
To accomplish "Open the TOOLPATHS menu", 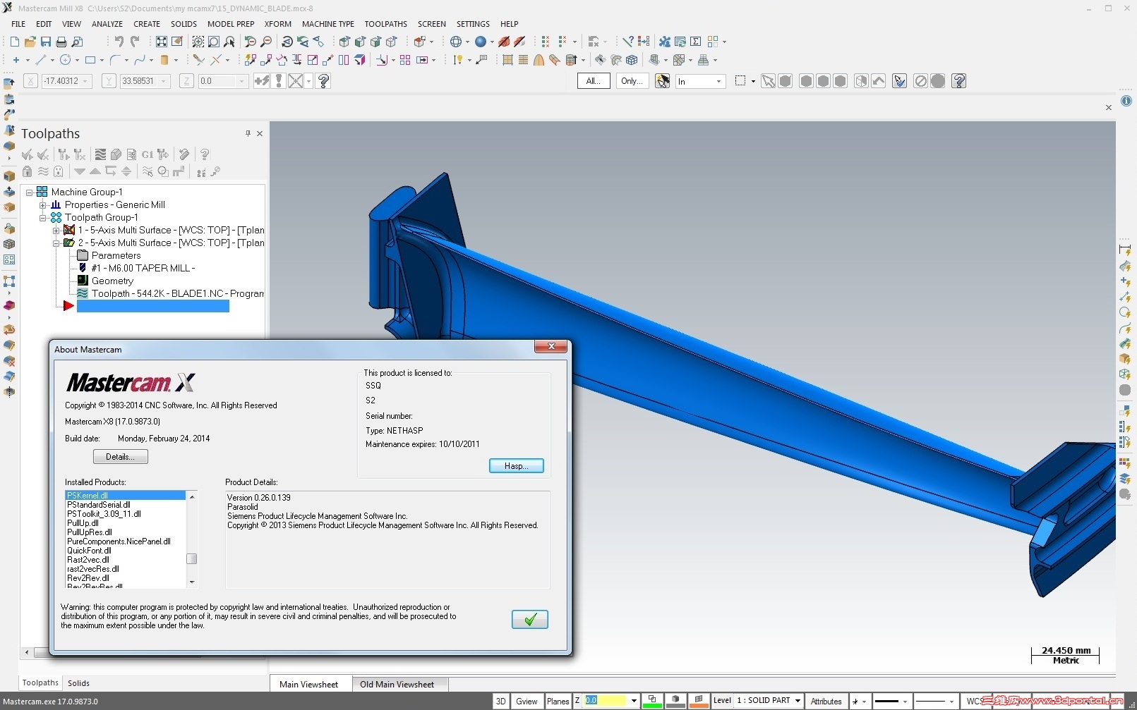I will coord(385,24).
